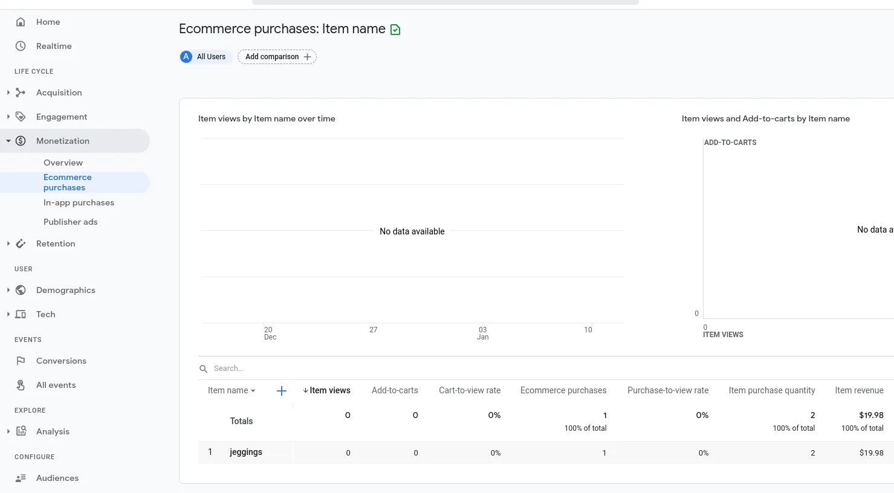Image resolution: width=894 pixels, height=493 pixels.
Task: Click the Audiences people-list icon
Action: tap(21, 478)
